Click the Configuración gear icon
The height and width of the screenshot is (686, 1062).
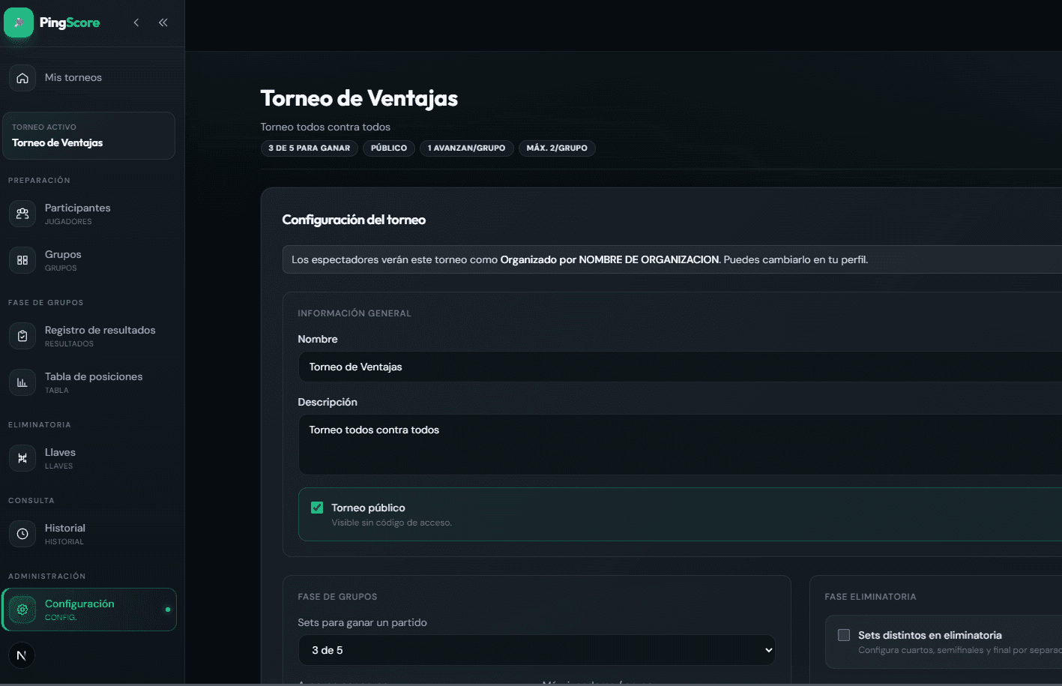(x=22, y=610)
